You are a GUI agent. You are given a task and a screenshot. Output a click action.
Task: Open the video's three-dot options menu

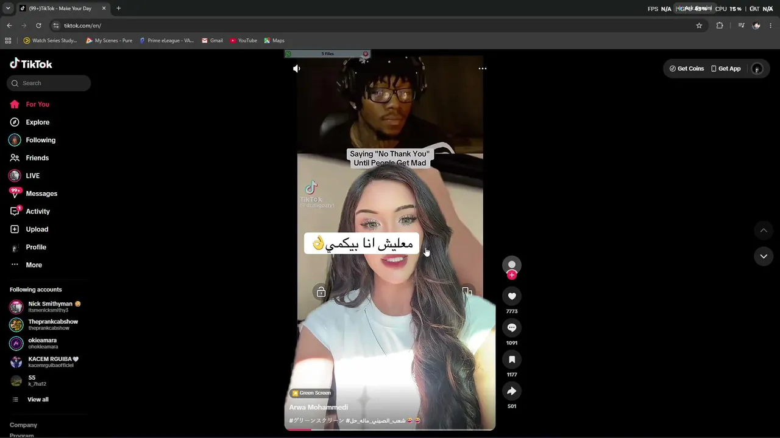[483, 69]
